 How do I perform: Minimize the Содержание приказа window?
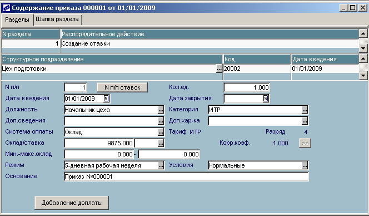pyautogui.click(x=344, y=8)
